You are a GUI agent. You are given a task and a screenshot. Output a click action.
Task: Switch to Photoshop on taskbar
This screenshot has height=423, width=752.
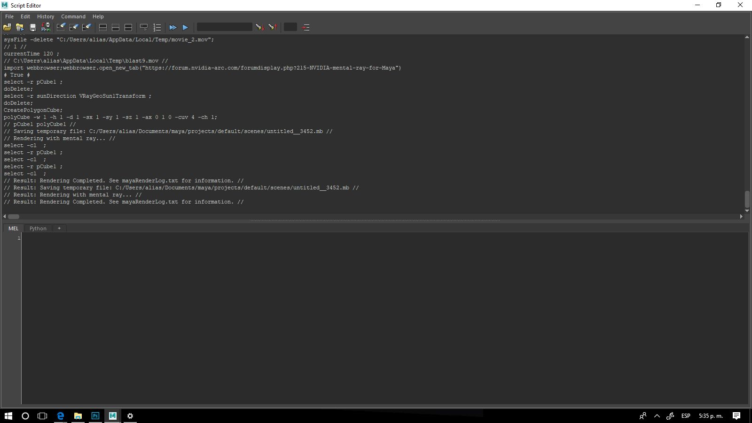click(95, 415)
